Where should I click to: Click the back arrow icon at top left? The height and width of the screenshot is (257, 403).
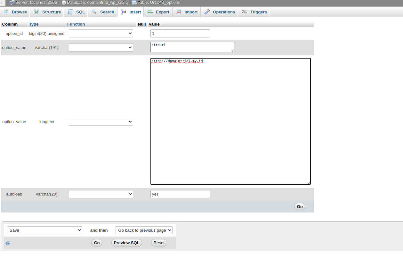click(x=3, y=3)
